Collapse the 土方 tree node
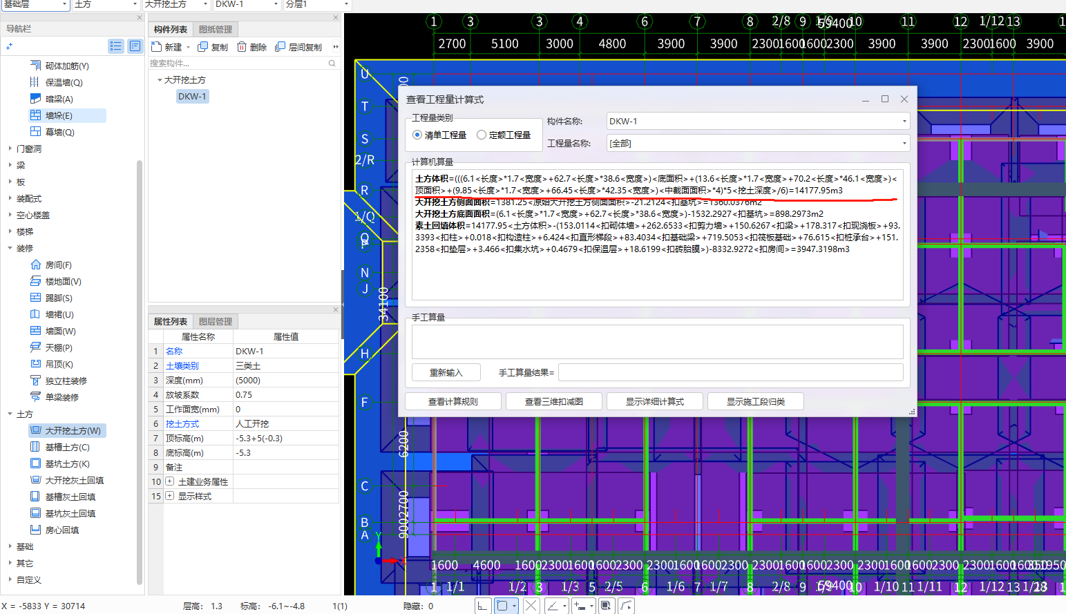The width and height of the screenshot is (1066, 614). point(10,414)
